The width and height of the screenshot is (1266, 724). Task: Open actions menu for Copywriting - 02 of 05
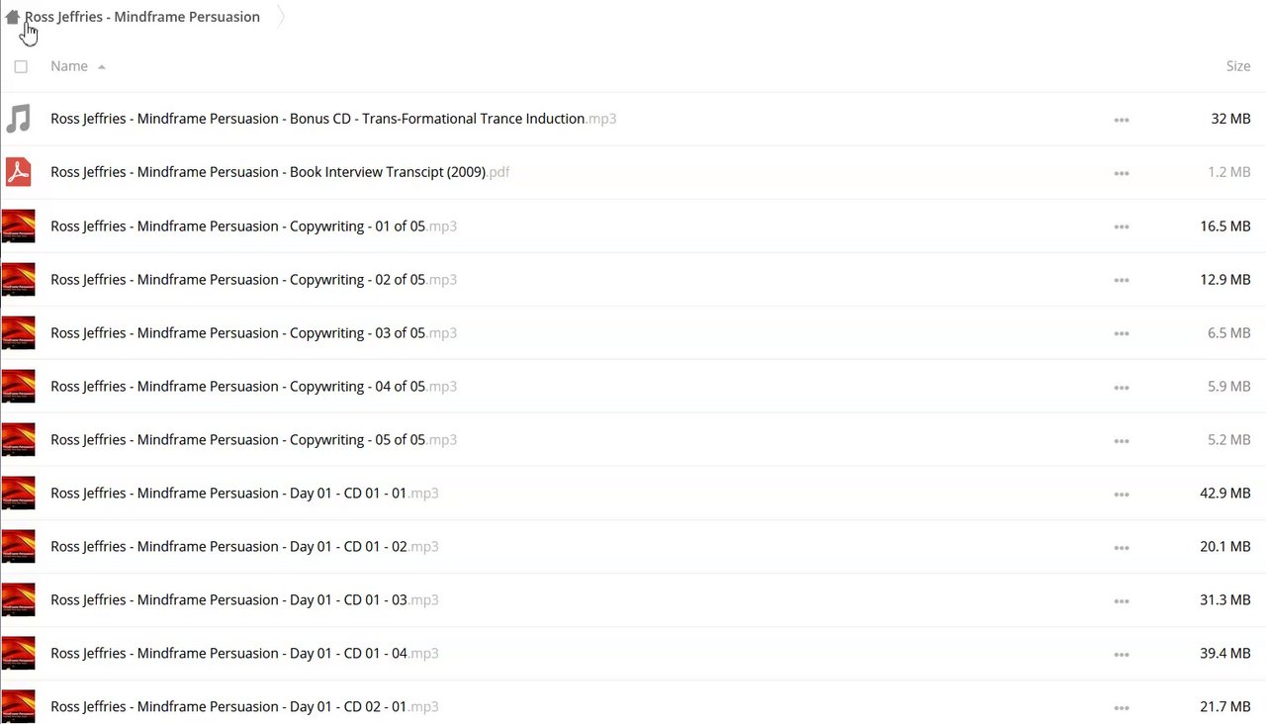[1122, 280]
